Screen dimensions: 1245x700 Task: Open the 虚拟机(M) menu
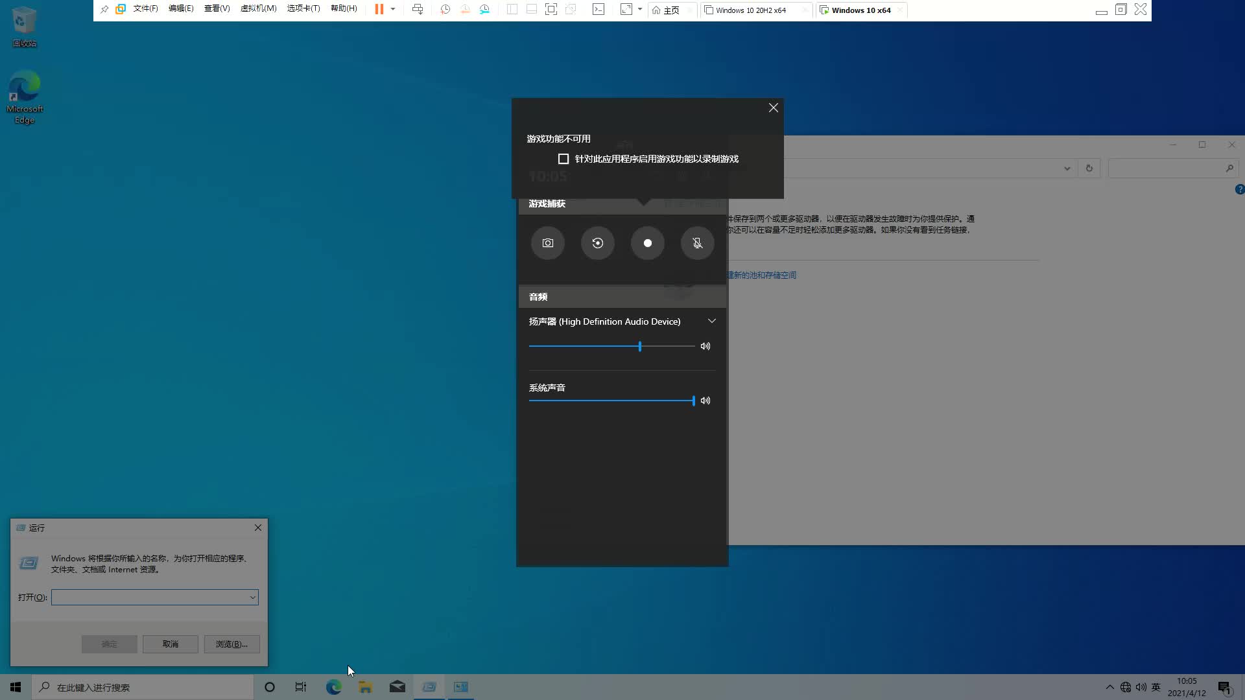coord(258,8)
